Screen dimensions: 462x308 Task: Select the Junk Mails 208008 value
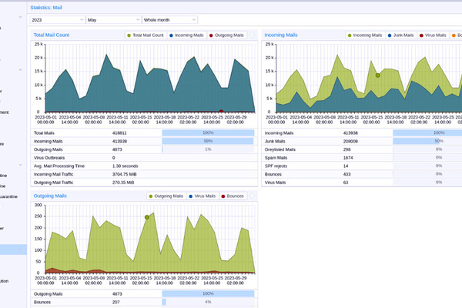click(x=350, y=141)
